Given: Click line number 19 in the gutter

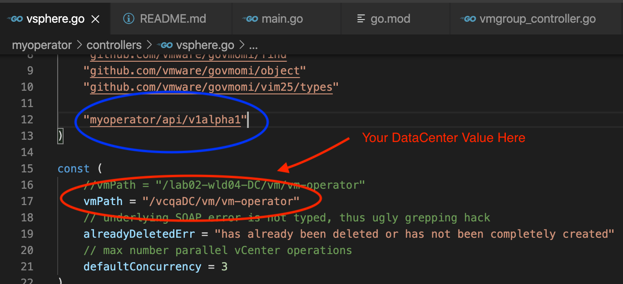Looking at the screenshot, I should tap(27, 234).
